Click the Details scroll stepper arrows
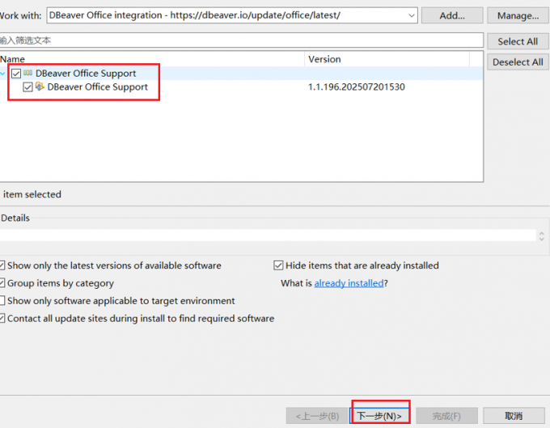This screenshot has height=428, width=550. click(542, 236)
